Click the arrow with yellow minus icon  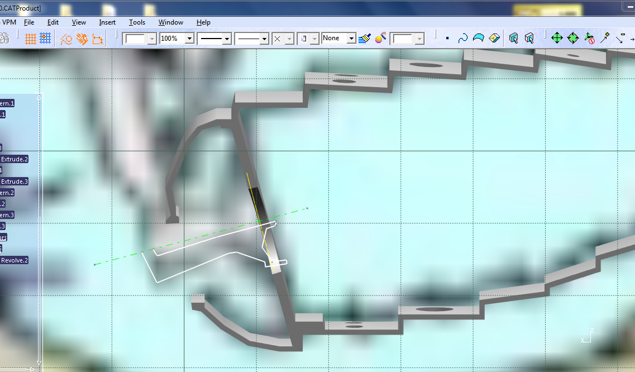620,39
